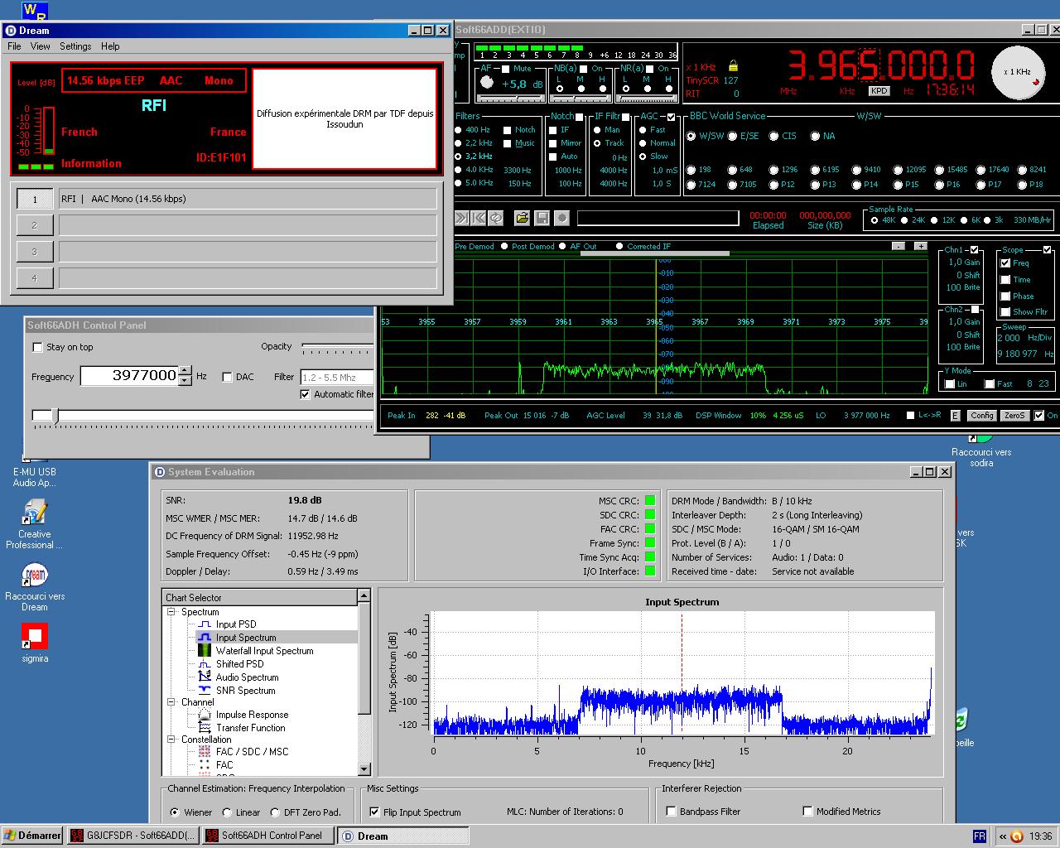Select the FAC constellation chart icon
1060x848 pixels.
click(x=205, y=765)
